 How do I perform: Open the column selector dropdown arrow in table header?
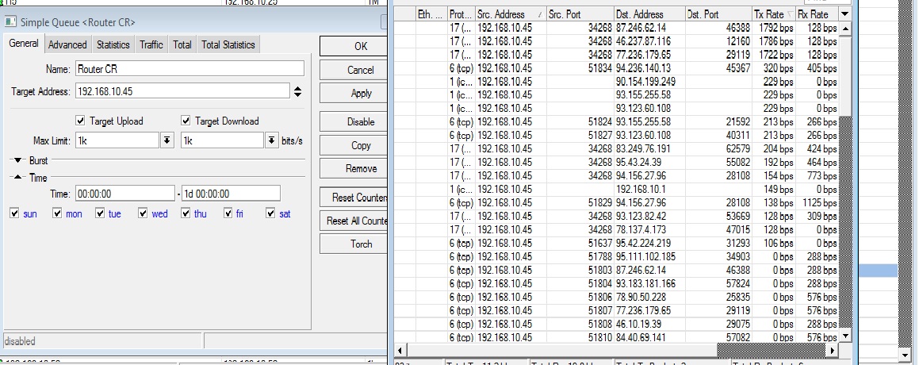(x=844, y=14)
